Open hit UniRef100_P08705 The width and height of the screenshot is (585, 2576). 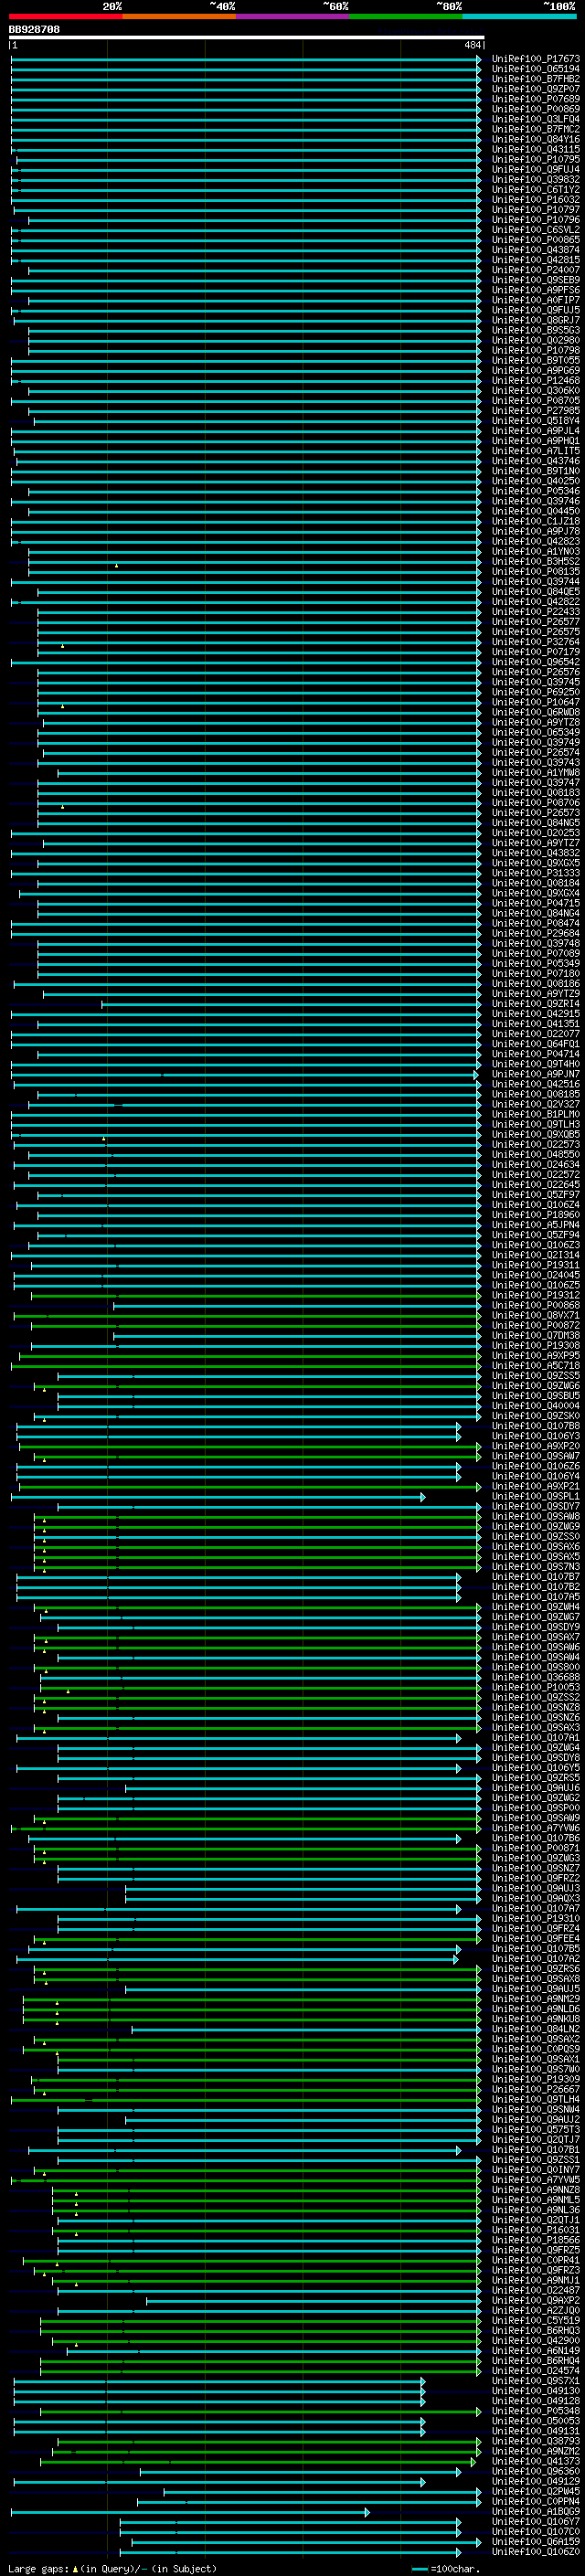(x=536, y=400)
